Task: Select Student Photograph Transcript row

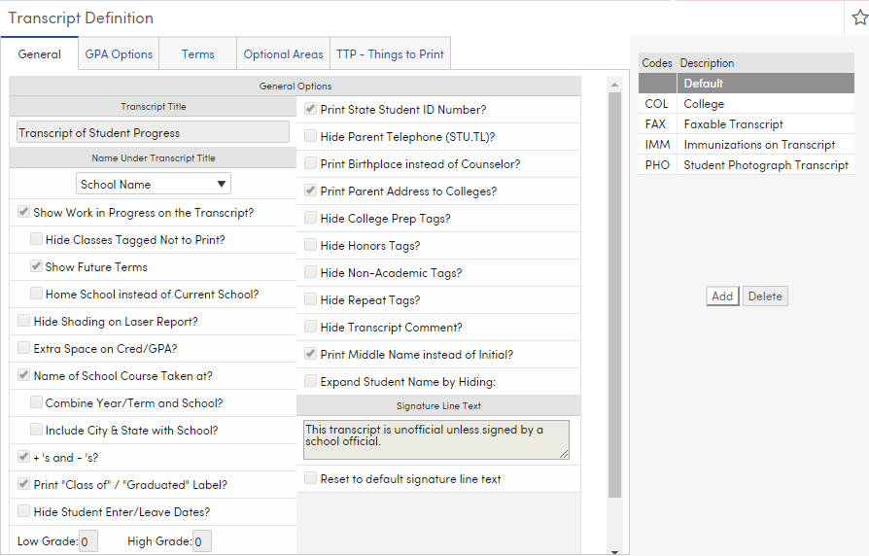Action: point(746,165)
